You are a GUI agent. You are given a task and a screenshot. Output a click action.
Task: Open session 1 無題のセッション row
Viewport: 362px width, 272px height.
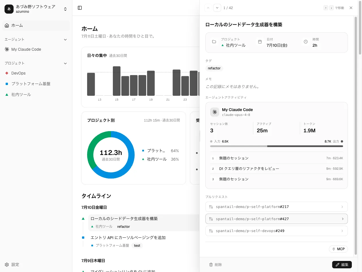277,158
